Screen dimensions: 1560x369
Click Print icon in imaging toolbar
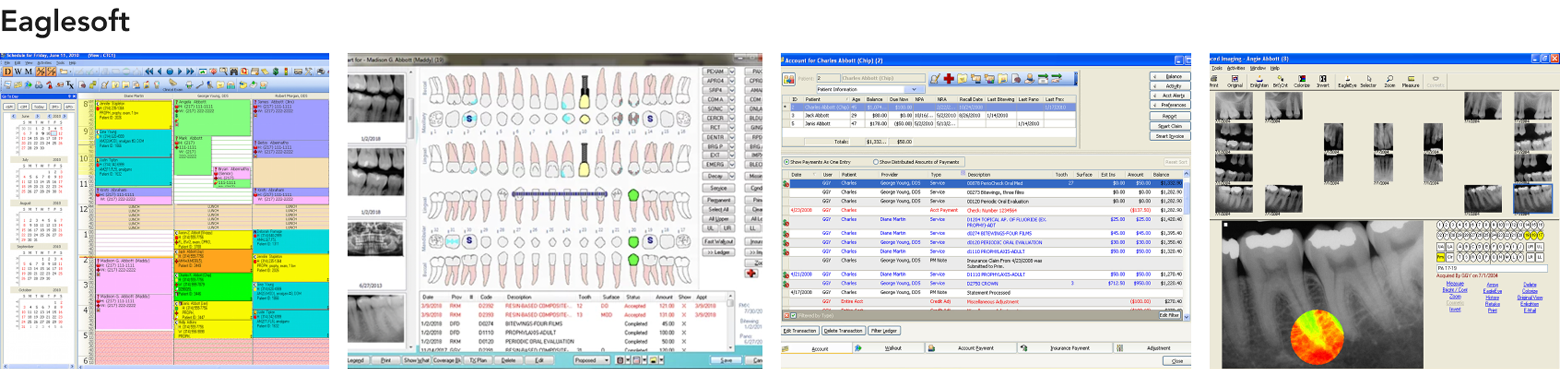pyautogui.click(x=1214, y=81)
